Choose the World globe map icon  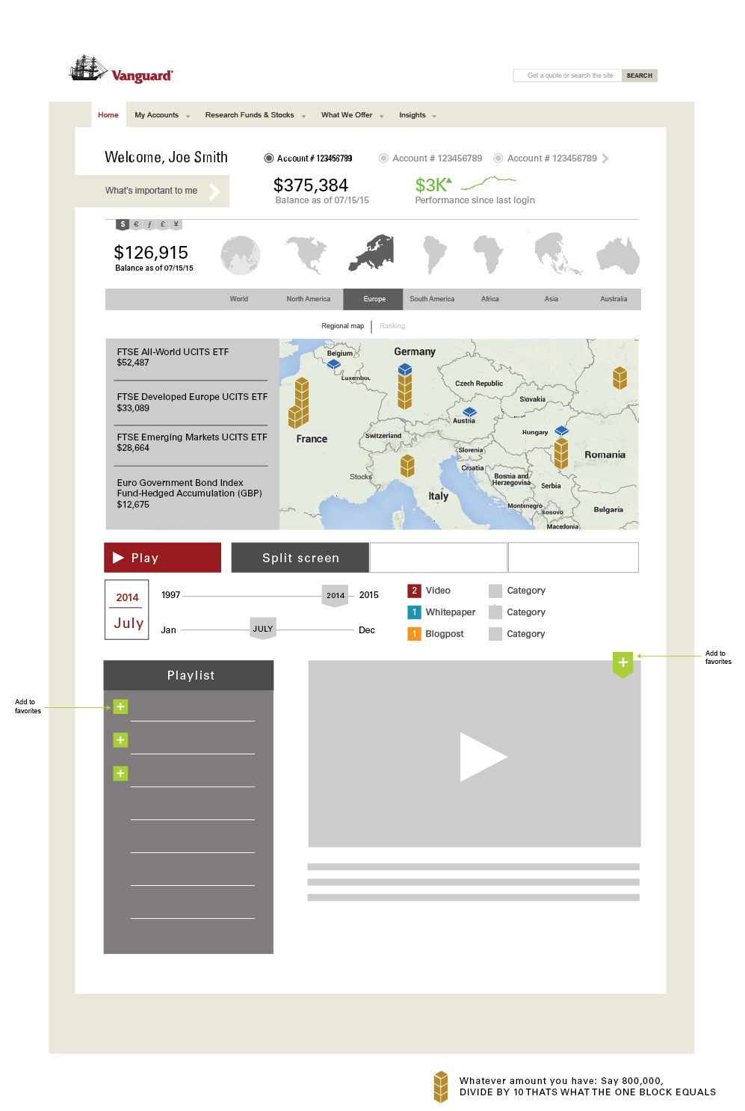(x=241, y=255)
